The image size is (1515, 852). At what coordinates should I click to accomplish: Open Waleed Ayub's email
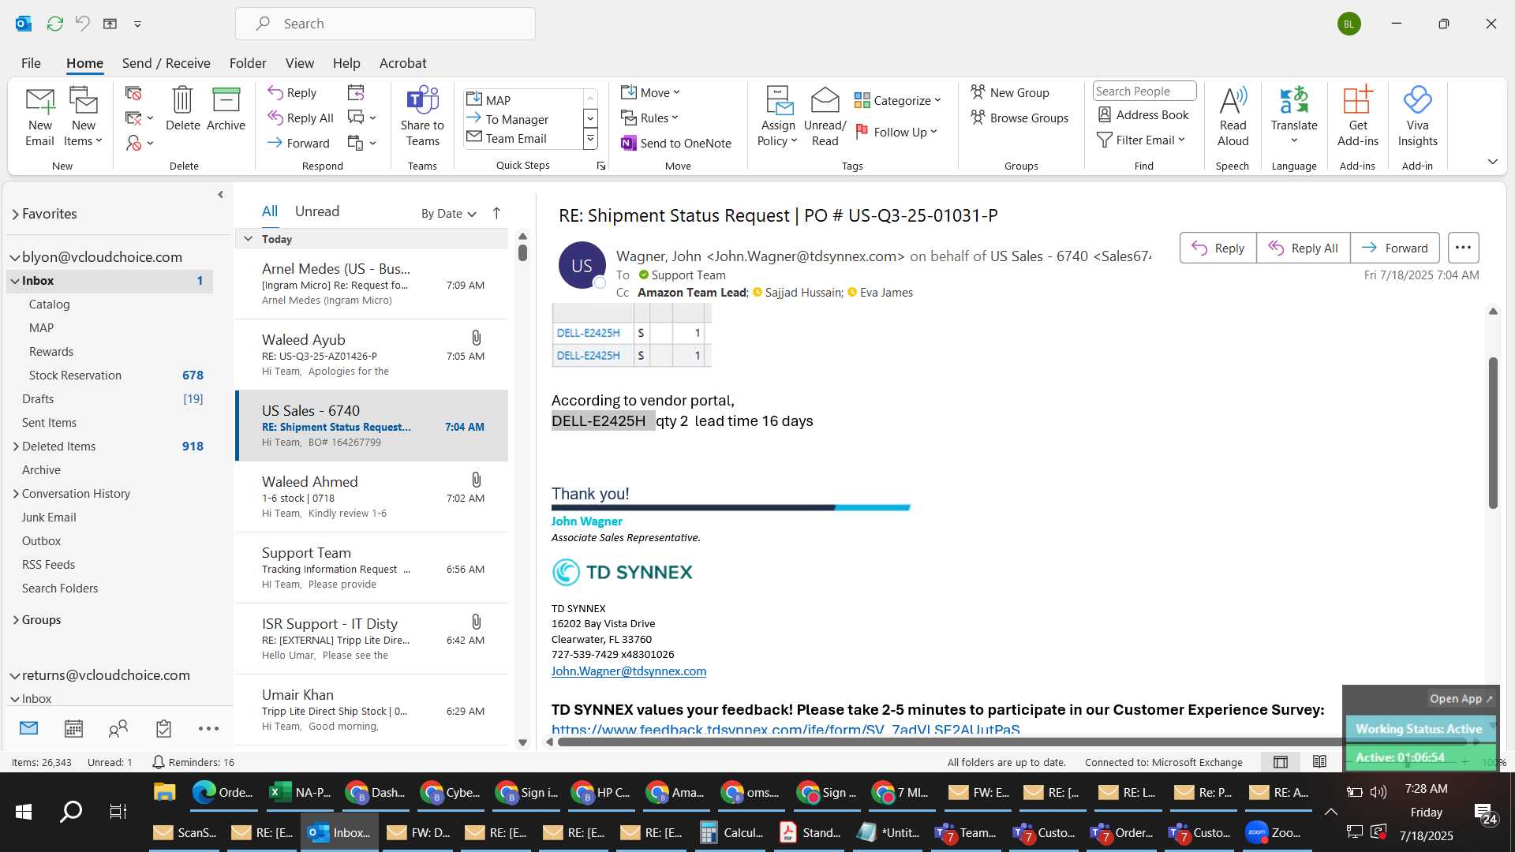pyautogui.click(x=372, y=355)
